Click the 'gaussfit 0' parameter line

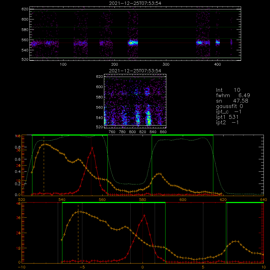click(x=229, y=106)
